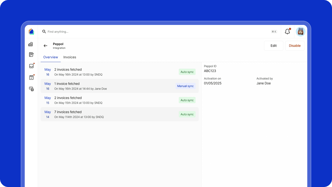The height and width of the screenshot is (187, 332).
Task: Select the Overview tab
Action: pyautogui.click(x=51, y=57)
